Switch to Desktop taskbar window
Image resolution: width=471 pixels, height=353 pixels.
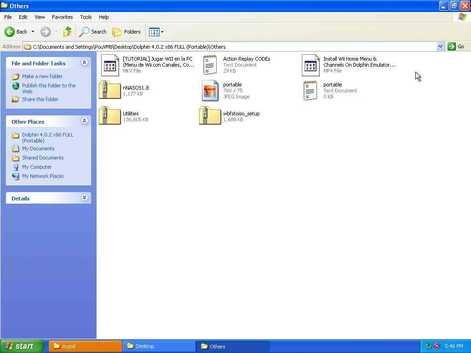coord(159,346)
